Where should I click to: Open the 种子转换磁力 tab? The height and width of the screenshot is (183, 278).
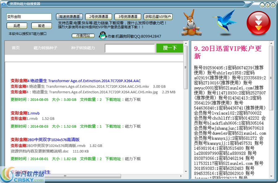coord(83,48)
